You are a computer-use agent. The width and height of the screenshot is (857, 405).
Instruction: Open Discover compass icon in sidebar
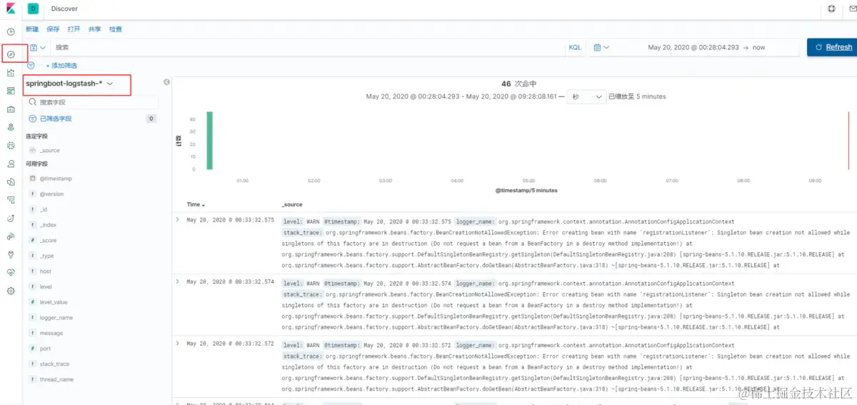[11, 54]
